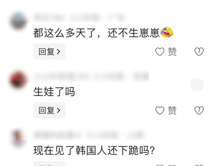Open the first commenter's avatar
Screen dimensions: 208x166
(x=19, y=21)
